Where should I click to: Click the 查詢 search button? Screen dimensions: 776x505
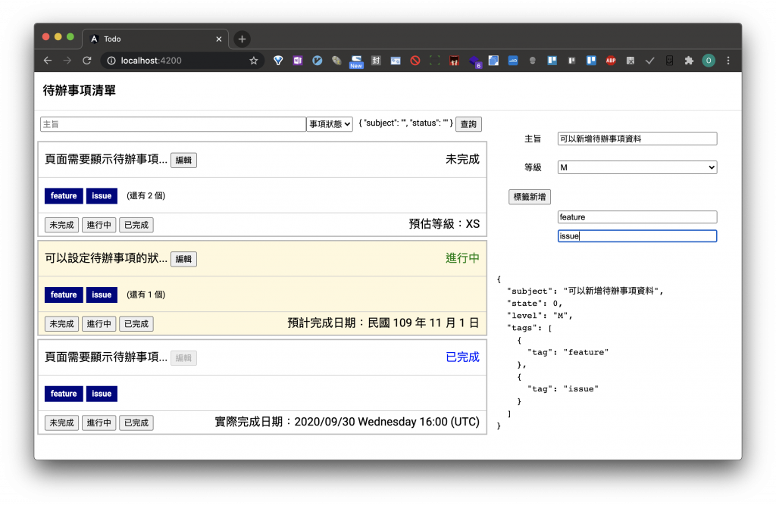pyautogui.click(x=468, y=124)
